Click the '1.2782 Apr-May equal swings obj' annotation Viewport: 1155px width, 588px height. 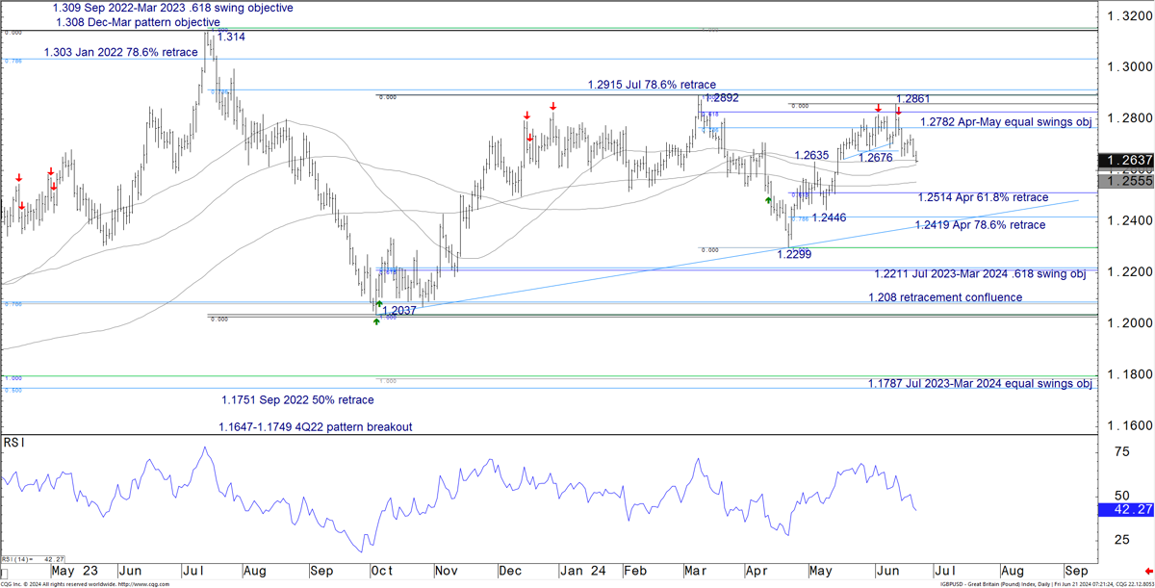click(1007, 122)
